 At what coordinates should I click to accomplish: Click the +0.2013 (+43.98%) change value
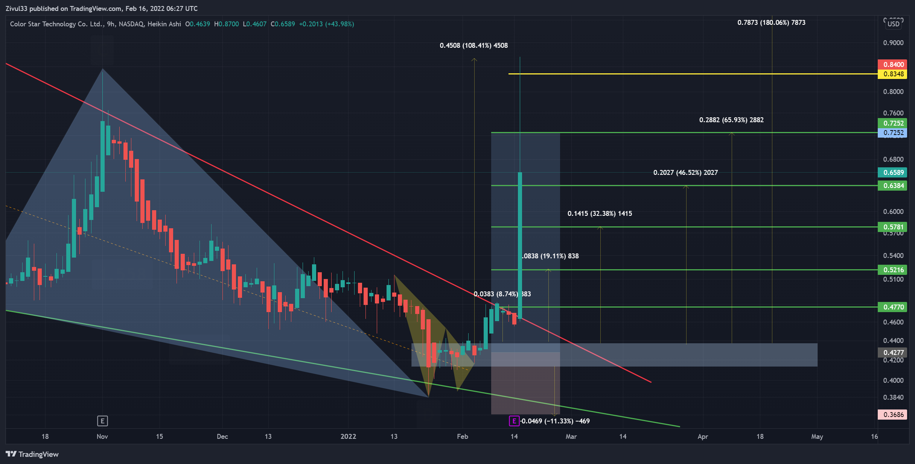tap(326, 24)
